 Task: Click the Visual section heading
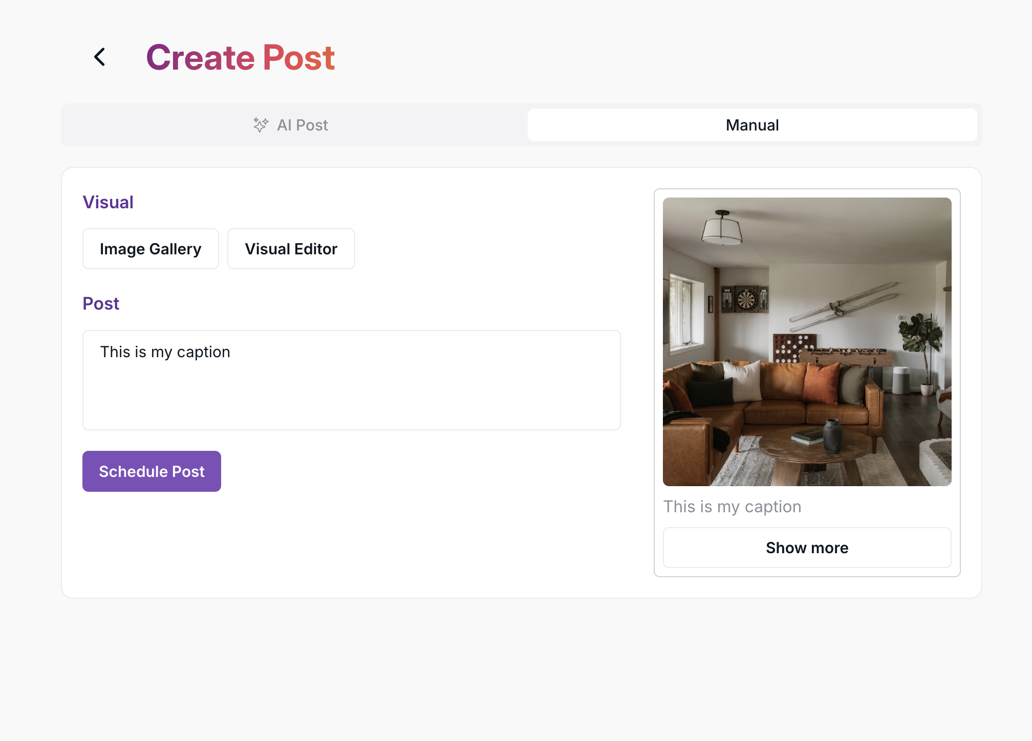point(108,202)
